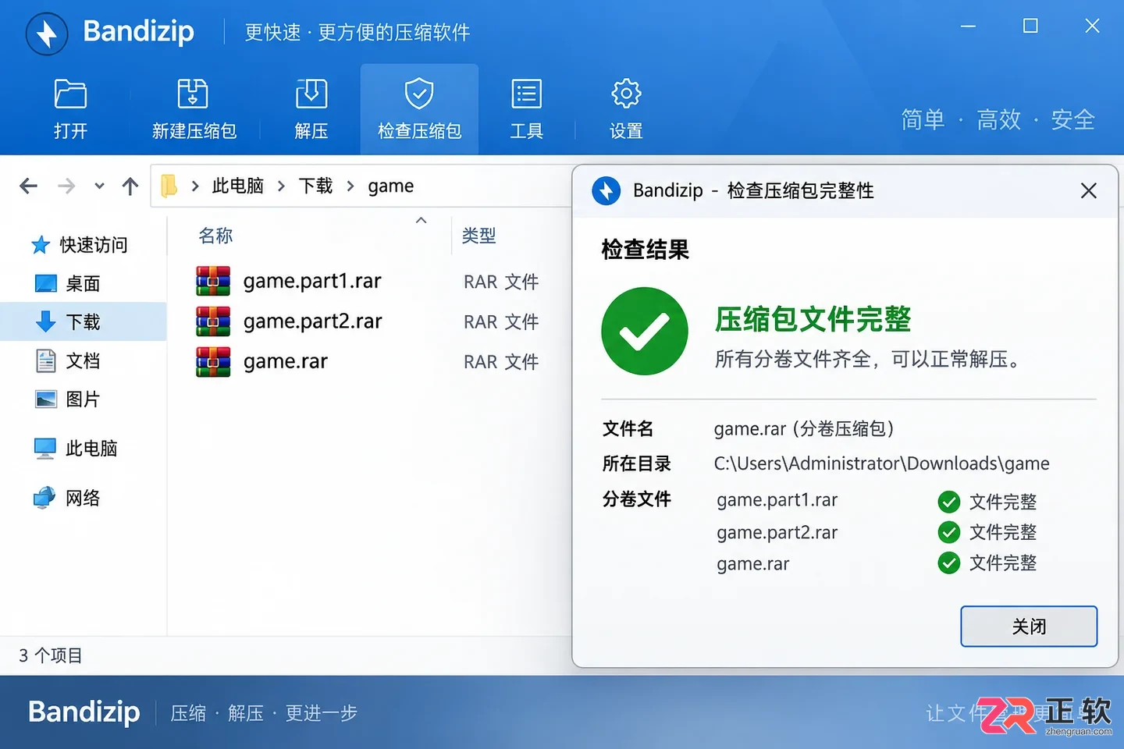This screenshot has height=749, width=1124.
Task: Open 设置 settings gear
Action: point(626,109)
